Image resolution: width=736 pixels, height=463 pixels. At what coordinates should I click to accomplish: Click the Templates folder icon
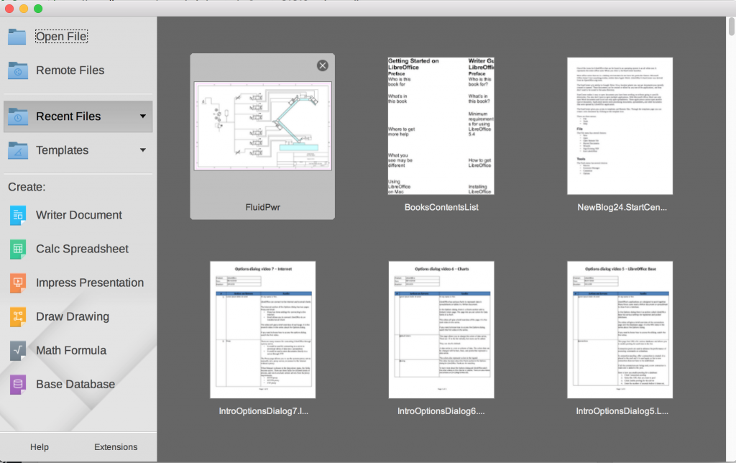[18, 150]
